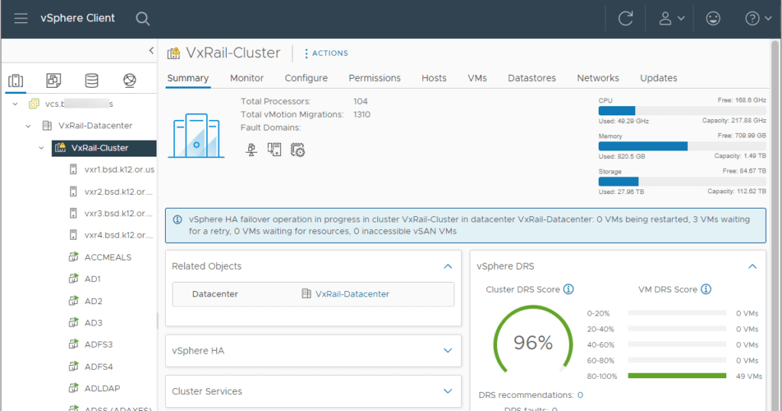
Task: Select the ADLDAP virtual machine
Action: coord(102,389)
